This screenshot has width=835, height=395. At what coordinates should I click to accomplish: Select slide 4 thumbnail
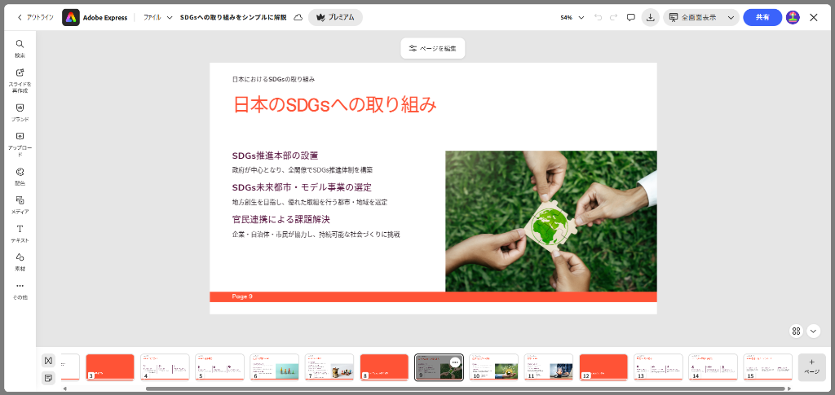pyautogui.click(x=165, y=367)
